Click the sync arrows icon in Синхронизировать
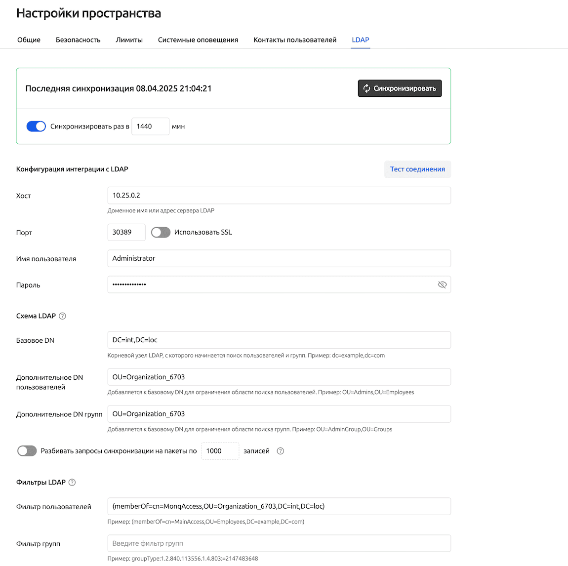 (x=366, y=88)
